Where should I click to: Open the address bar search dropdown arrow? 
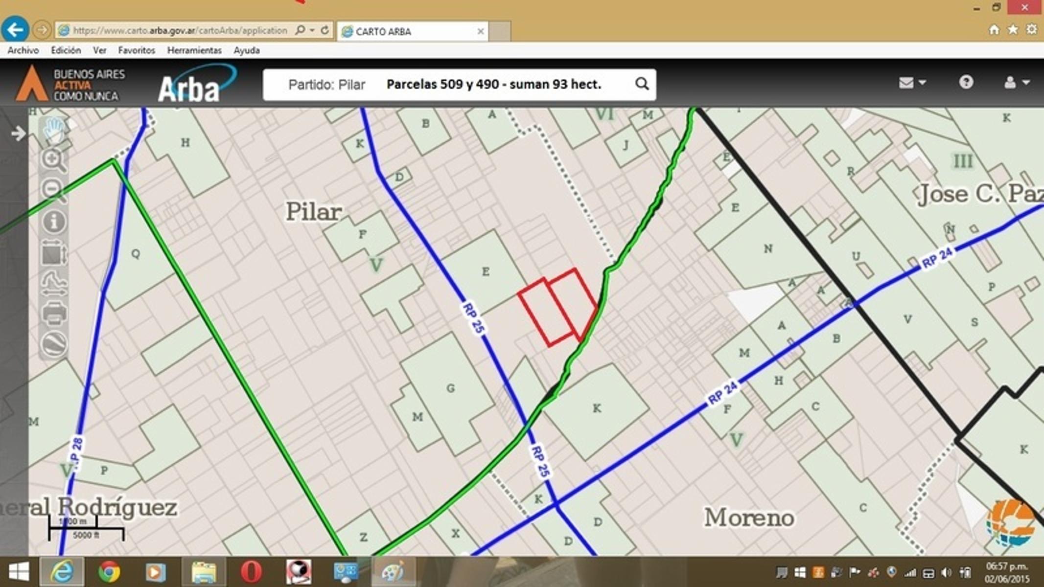[x=312, y=30]
